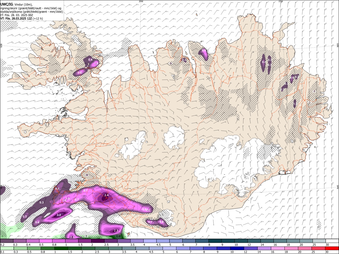Screen dimensions: 339x254
Task: Select the bright red 30 rain legend swatch
Action: tap(332, 248)
